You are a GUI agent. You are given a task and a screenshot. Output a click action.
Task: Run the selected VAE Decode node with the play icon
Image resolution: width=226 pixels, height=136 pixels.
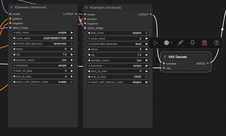(156, 43)
